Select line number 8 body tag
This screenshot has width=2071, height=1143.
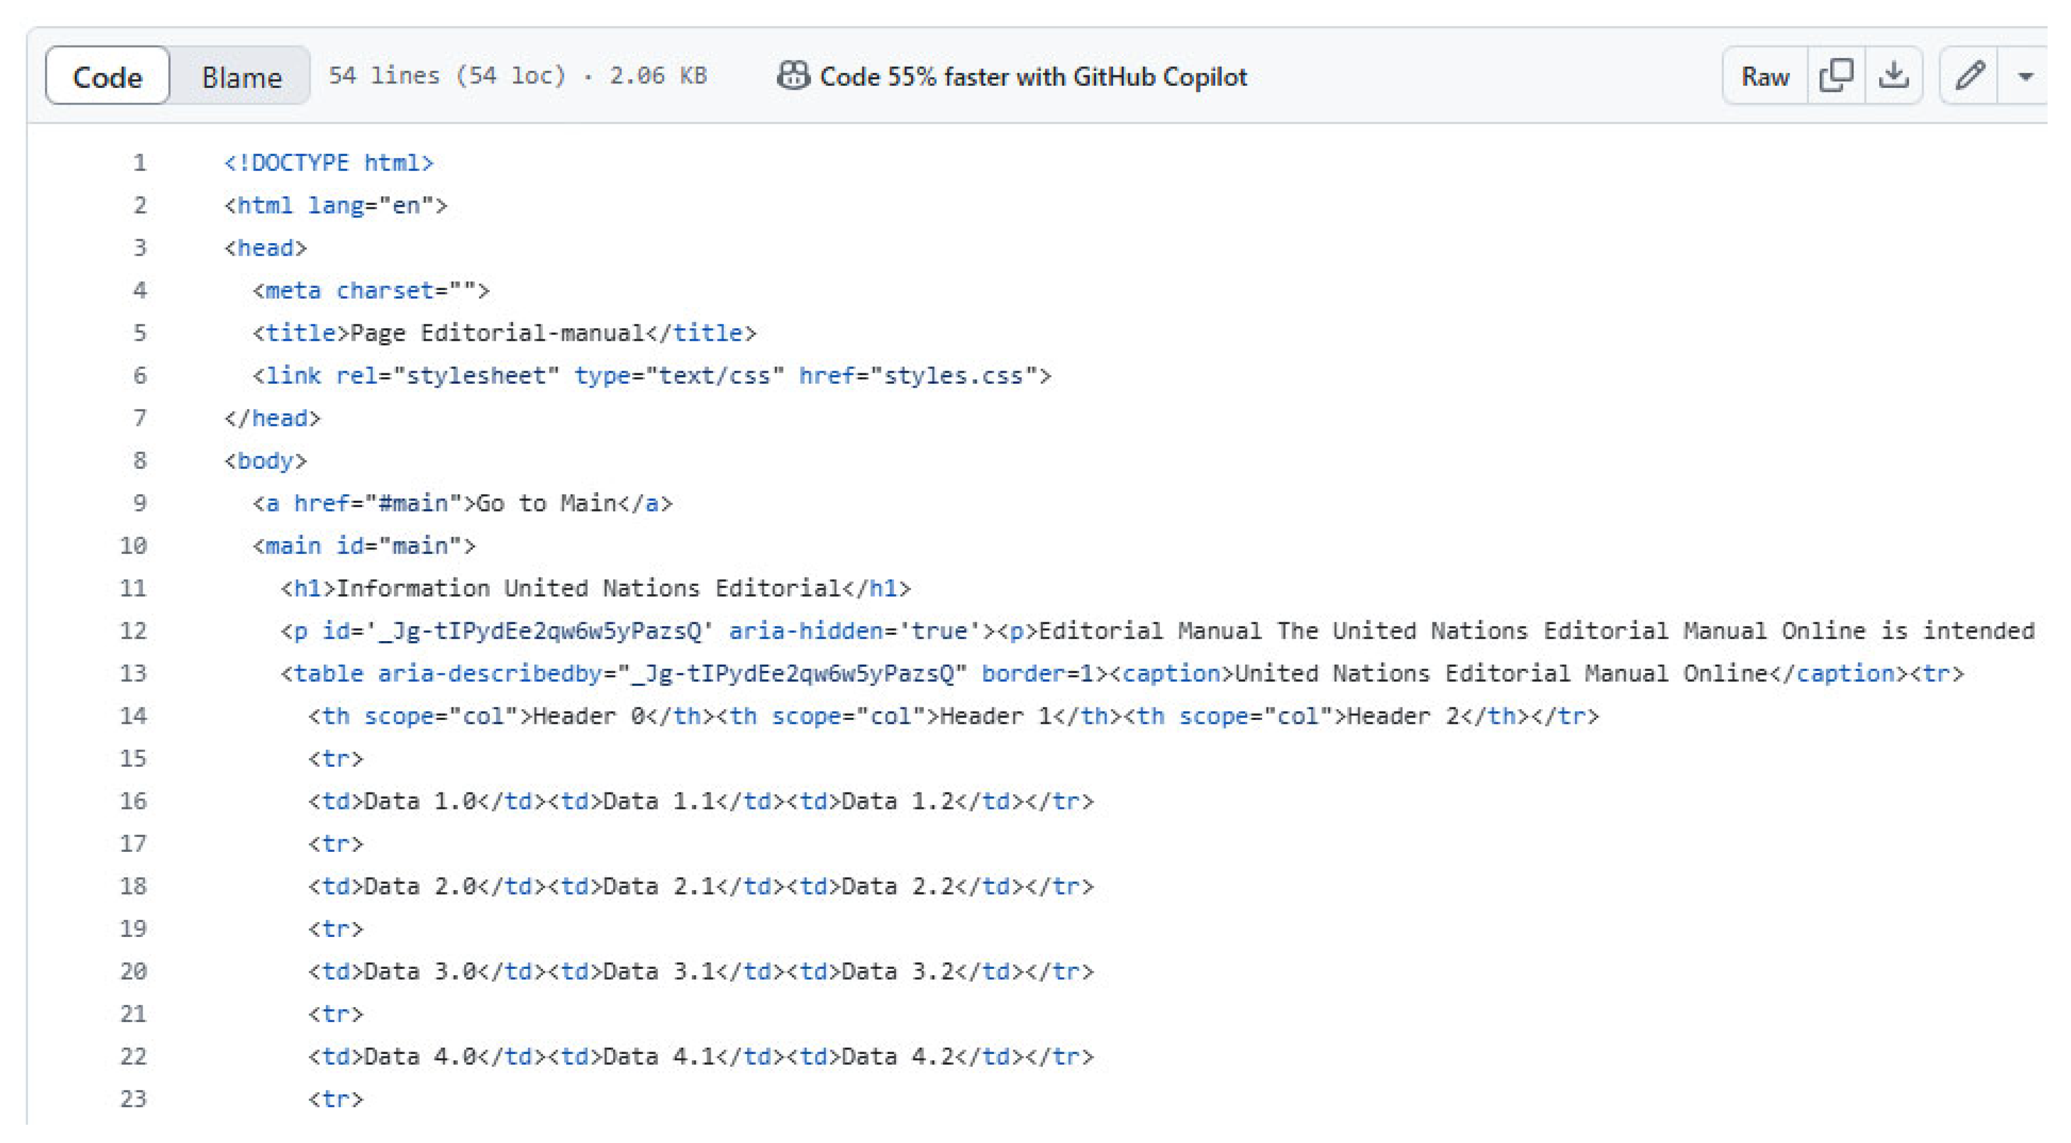point(139,461)
